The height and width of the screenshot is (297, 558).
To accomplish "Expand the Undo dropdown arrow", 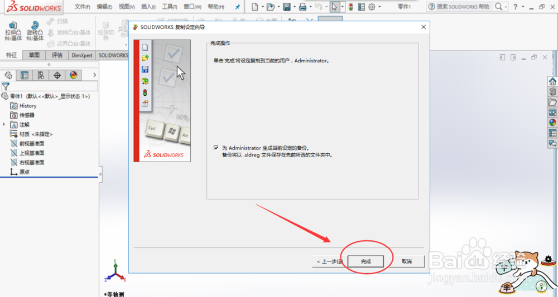I will tap(326, 7).
